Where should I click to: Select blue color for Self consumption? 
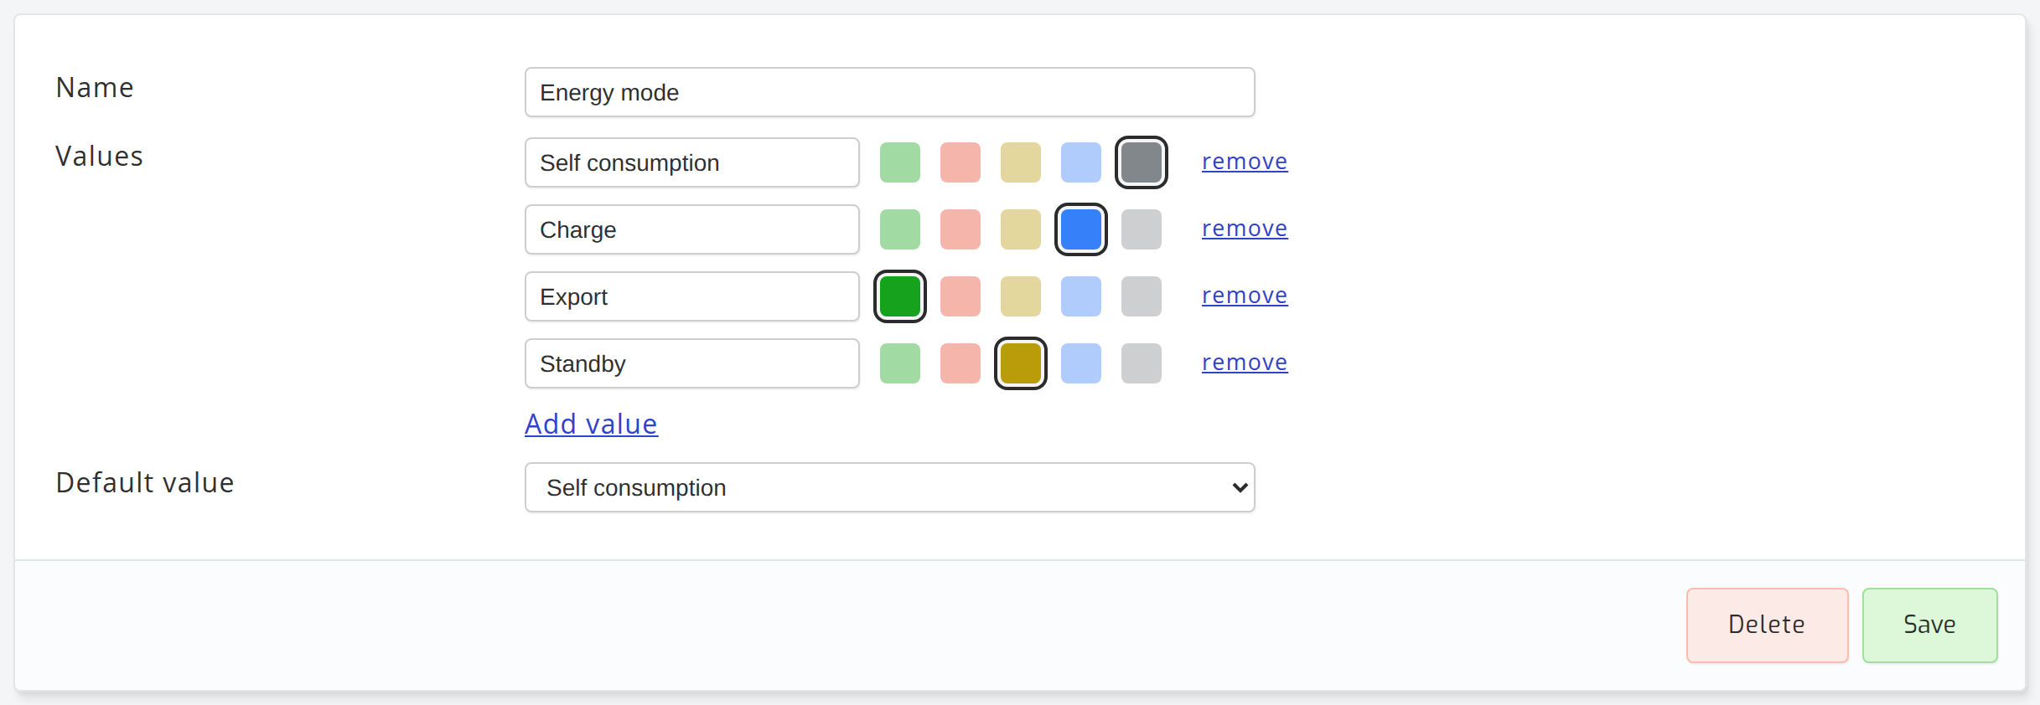[x=1081, y=162]
